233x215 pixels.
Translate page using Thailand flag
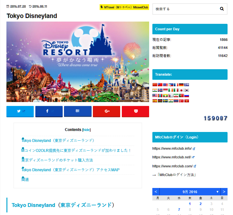coord(176,101)
